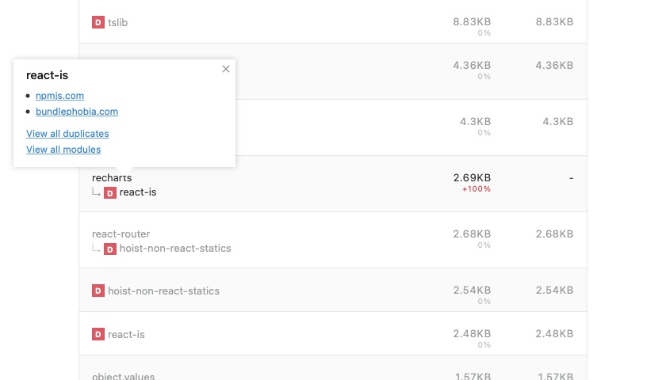Open the npmjs.com link

[60, 96]
